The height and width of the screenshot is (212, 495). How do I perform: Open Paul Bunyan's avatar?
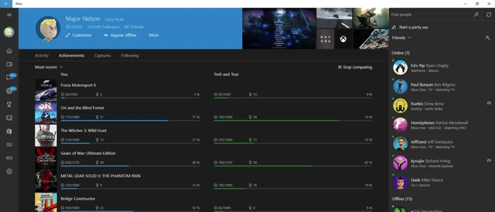(400, 87)
